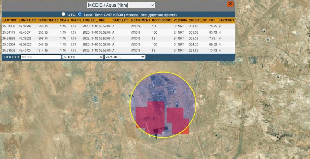
Task: Click confidence value 89
Action: tap(153, 51)
